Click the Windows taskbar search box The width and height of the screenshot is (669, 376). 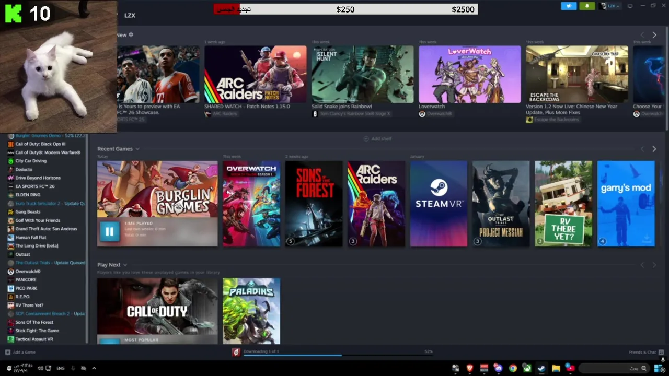click(615, 368)
